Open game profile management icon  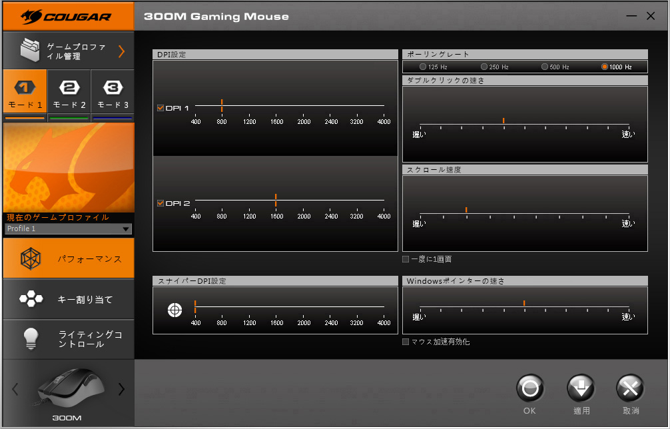pos(31,50)
